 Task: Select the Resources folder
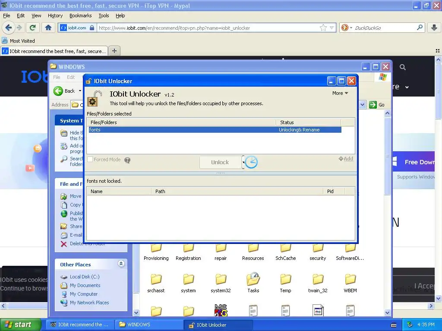tap(253, 253)
